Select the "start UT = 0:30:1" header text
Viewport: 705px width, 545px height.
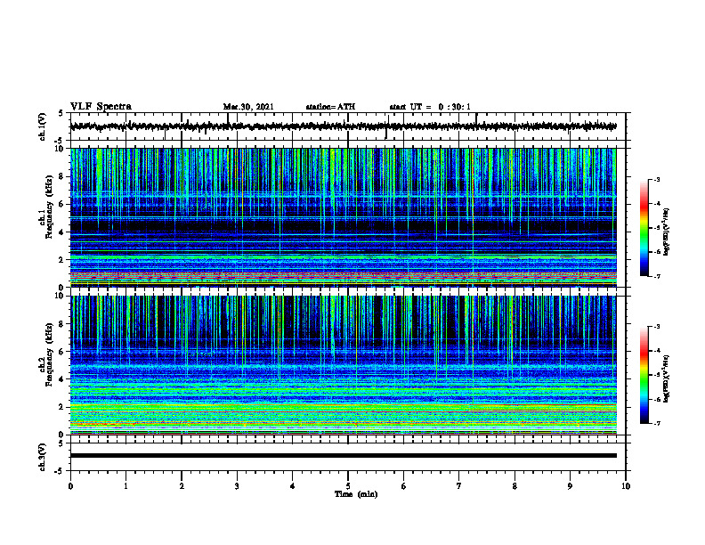tap(430, 107)
